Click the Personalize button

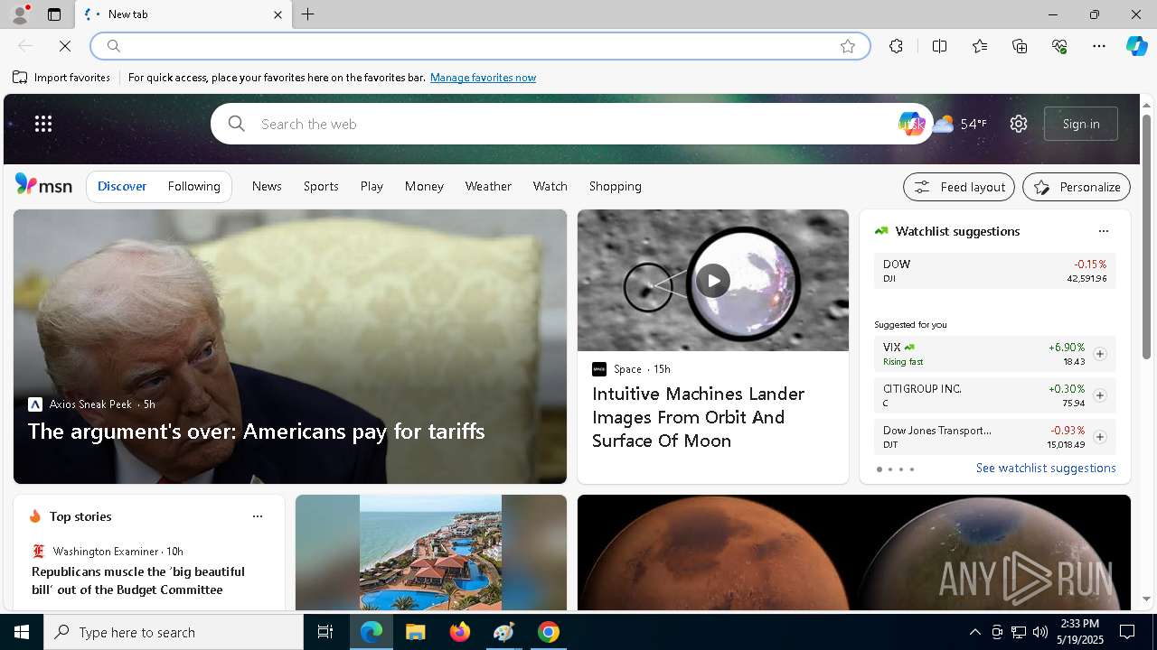(1077, 187)
